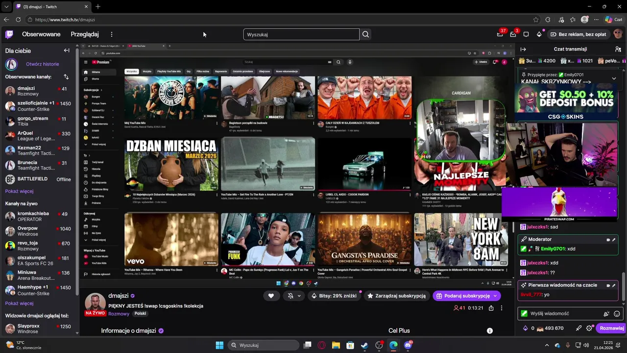Click channel points chest showing 493 670
This screenshot has width=627, height=353.
coord(551,328)
